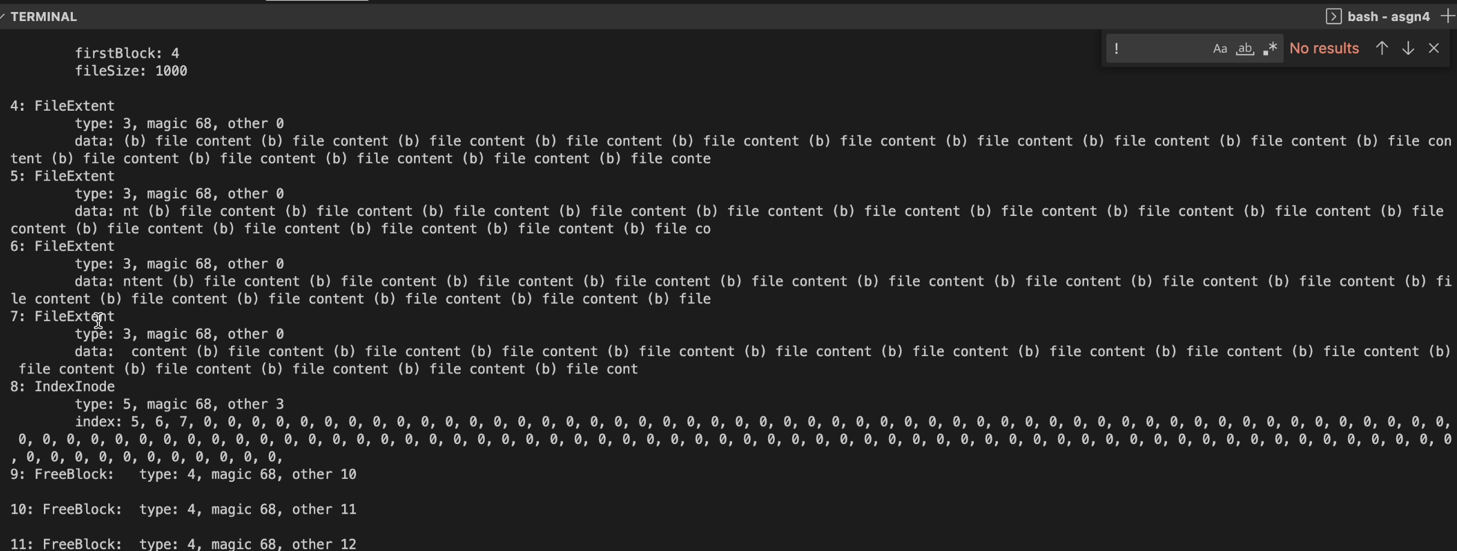Image resolution: width=1457 pixels, height=551 pixels.
Task: Toggle Match Case in terminal find
Action: [1219, 49]
